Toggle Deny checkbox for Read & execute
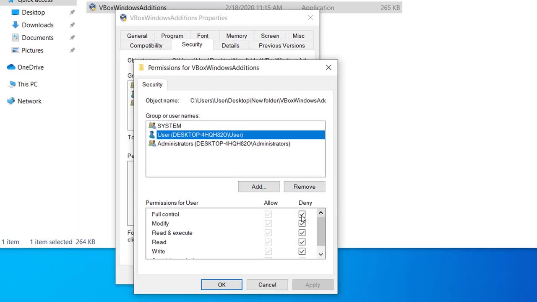This screenshot has width=537, height=302. coord(302,233)
